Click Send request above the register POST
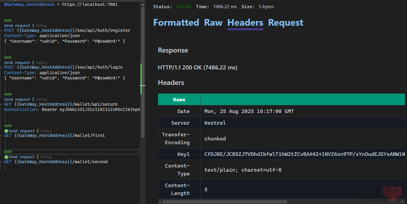The width and height of the screenshot is (407, 204). [17, 25]
